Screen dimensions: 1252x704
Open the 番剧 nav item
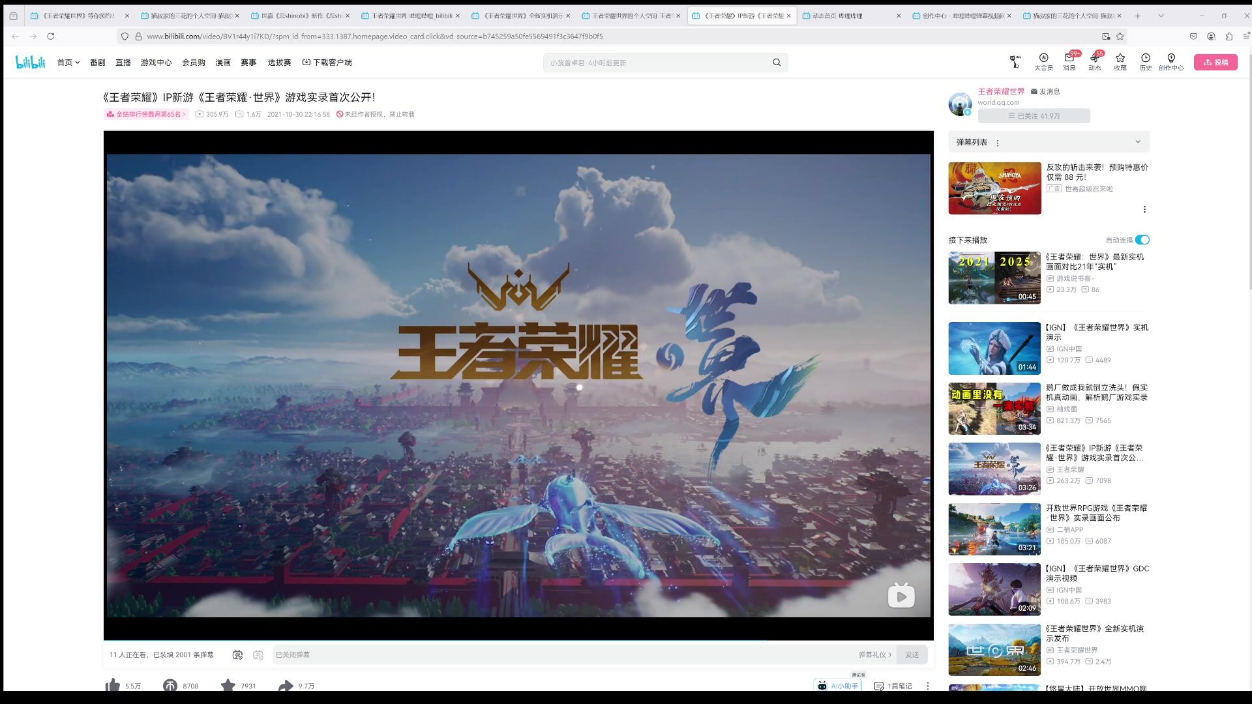[98, 63]
